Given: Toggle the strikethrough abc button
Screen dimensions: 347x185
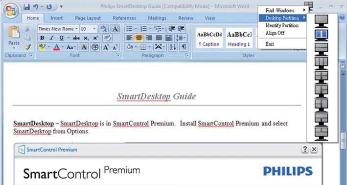Looking at the screenshot, I should point(76,38).
